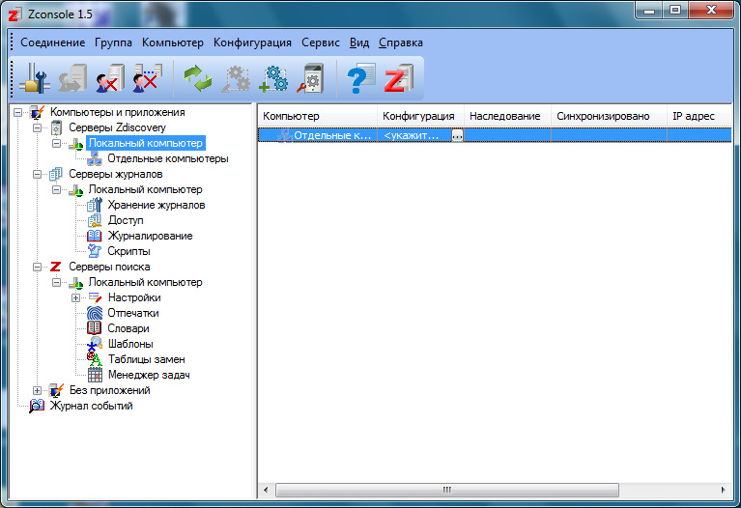
Task: Click the greyed server arrow toolbar icon
Action: point(72,78)
